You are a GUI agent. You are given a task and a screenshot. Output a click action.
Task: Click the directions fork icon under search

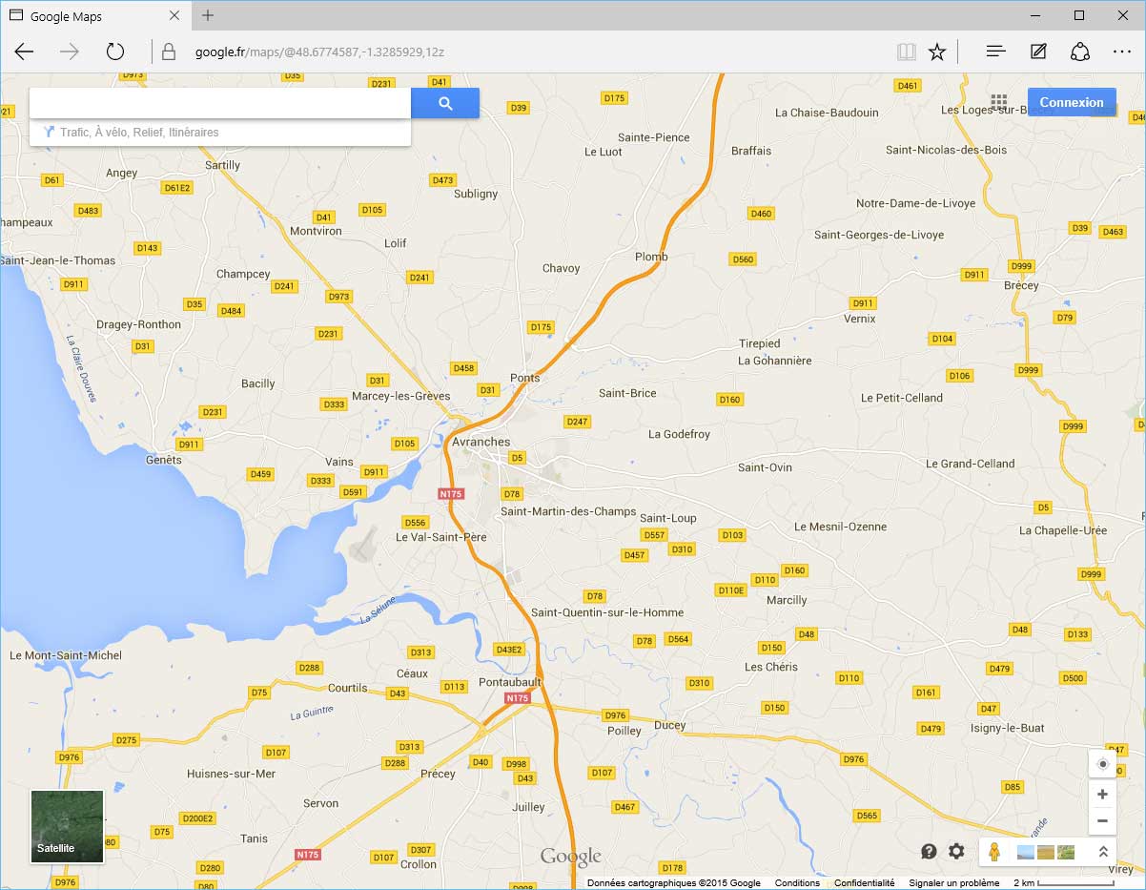coord(49,133)
